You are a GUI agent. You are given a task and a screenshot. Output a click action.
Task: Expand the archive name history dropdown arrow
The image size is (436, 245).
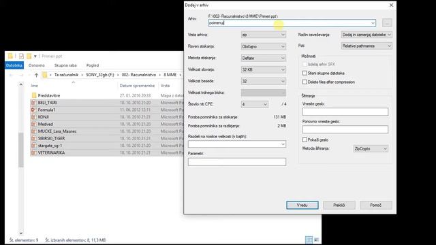[373, 23]
